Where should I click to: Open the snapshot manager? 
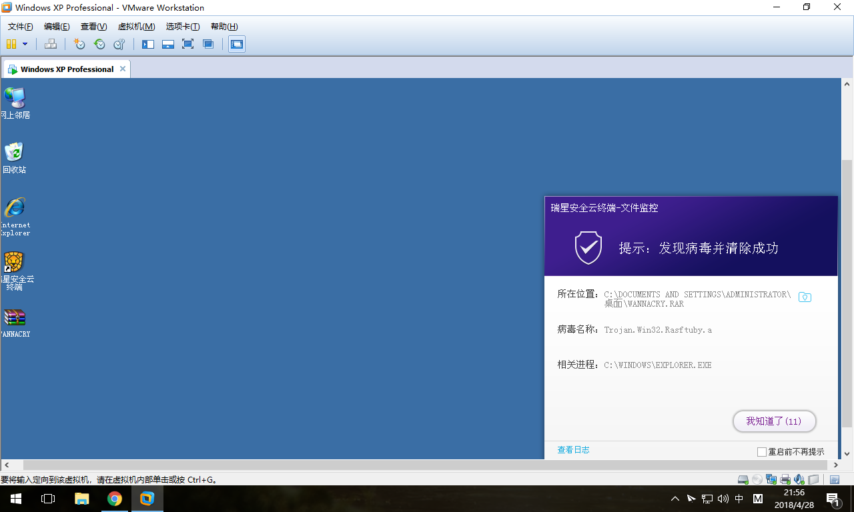119,44
